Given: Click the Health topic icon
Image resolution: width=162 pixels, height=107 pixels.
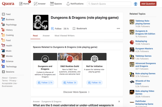Looking at the screenshot, I should point(3,45).
